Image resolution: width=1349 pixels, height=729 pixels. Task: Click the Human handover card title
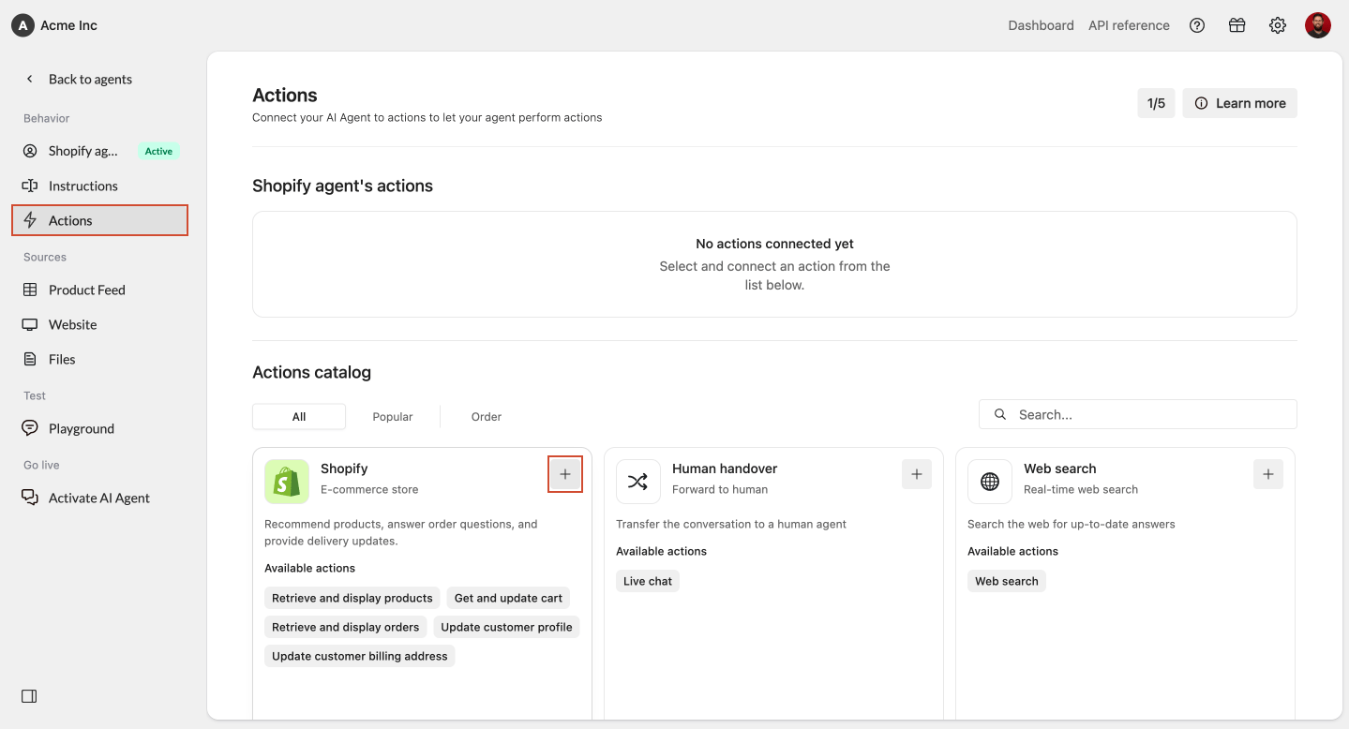click(x=725, y=469)
